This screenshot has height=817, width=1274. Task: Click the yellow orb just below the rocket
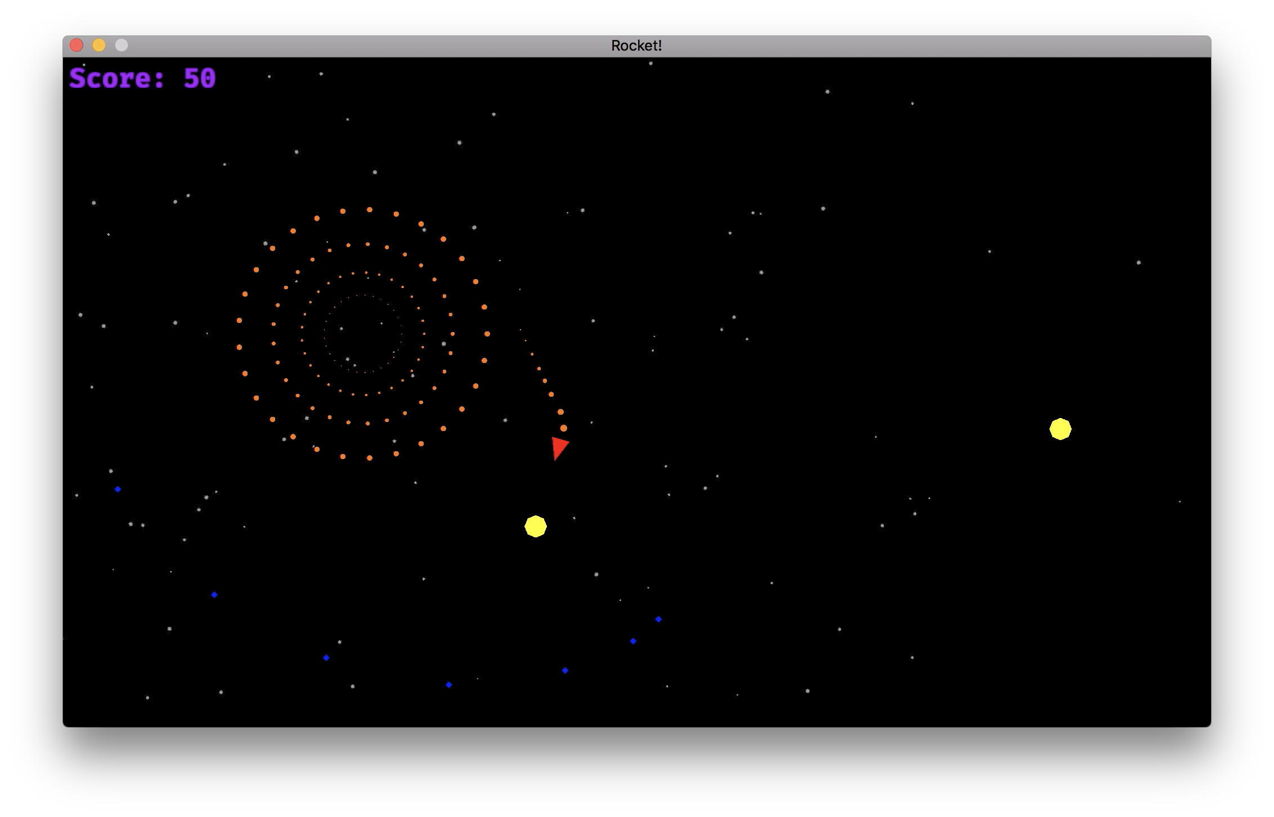[x=535, y=526]
